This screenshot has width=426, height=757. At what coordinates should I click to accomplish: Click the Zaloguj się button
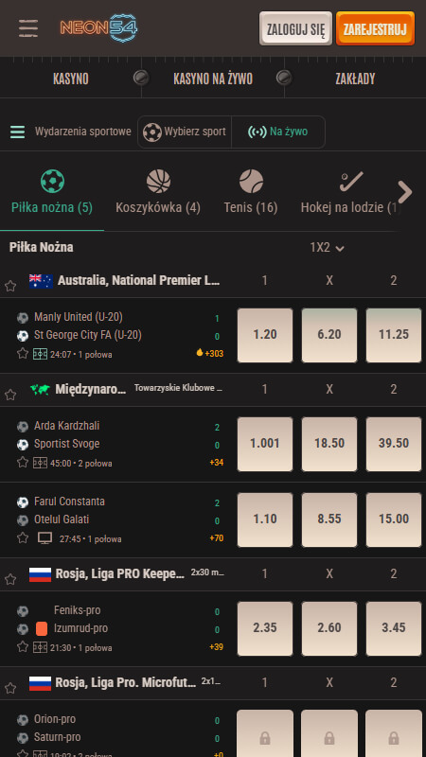295,28
